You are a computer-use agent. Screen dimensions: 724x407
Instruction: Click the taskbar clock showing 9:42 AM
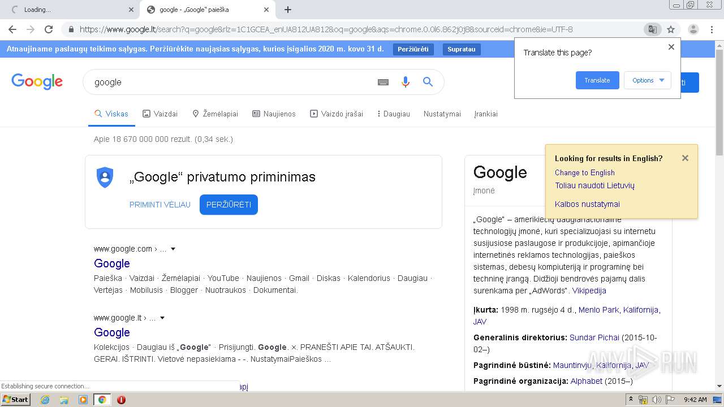tap(695, 400)
